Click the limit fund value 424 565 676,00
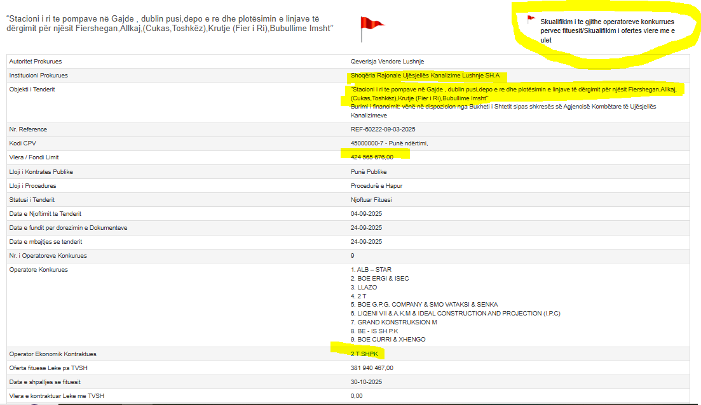Image resolution: width=701 pixels, height=405 pixels. point(372,157)
